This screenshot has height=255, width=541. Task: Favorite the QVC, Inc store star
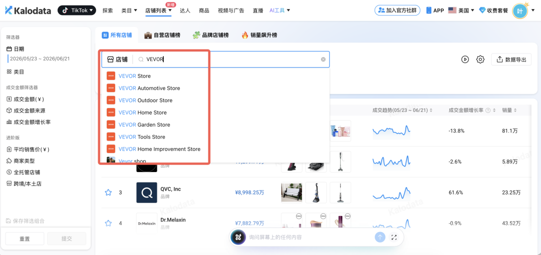click(x=108, y=192)
